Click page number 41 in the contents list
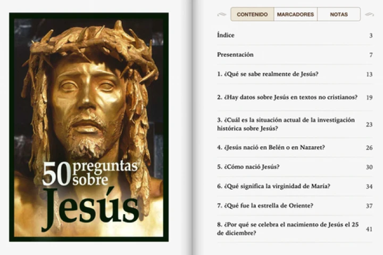This screenshot has height=255, width=383. click(369, 229)
